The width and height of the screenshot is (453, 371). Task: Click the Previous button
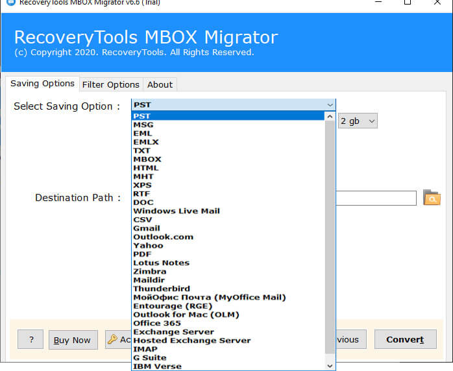(x=350, y=339)
